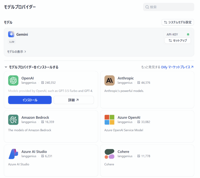Open the Dify マーケットプレイス link
The width and height of the screenshot is (200, 178).
click(x=177, y=67)
